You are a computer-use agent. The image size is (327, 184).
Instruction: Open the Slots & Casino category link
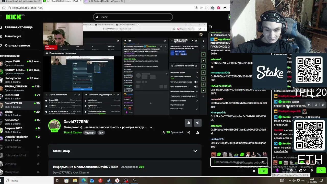[73, 132]
